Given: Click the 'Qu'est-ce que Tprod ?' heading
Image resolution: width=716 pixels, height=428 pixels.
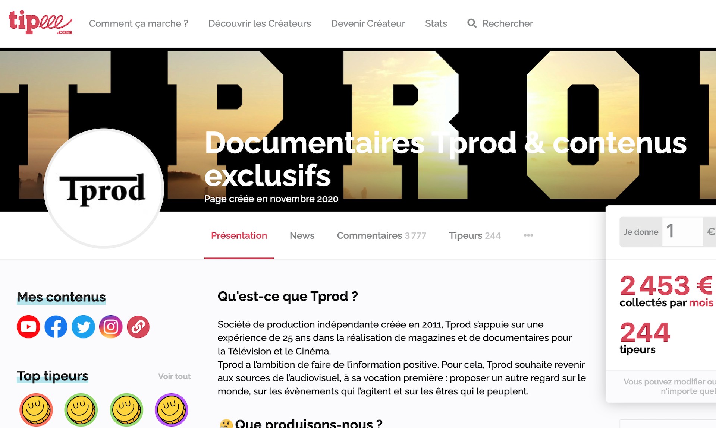Looking at the screenshot, I should pyautogui.click(x=288, y=296).
